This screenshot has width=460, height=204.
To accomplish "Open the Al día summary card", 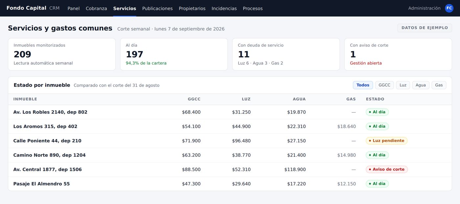I will click(174, 54).
